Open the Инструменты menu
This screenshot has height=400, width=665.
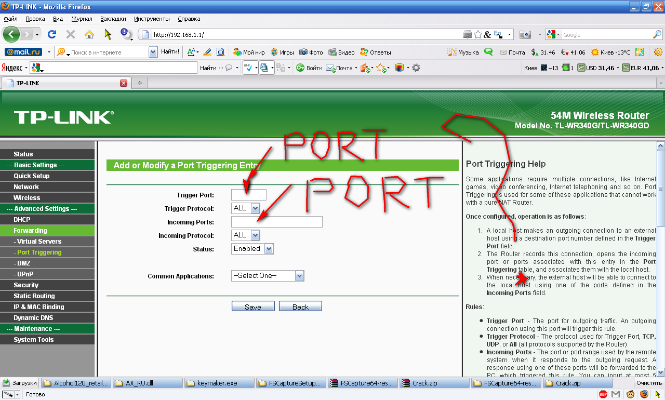click(x=152, y=19)
